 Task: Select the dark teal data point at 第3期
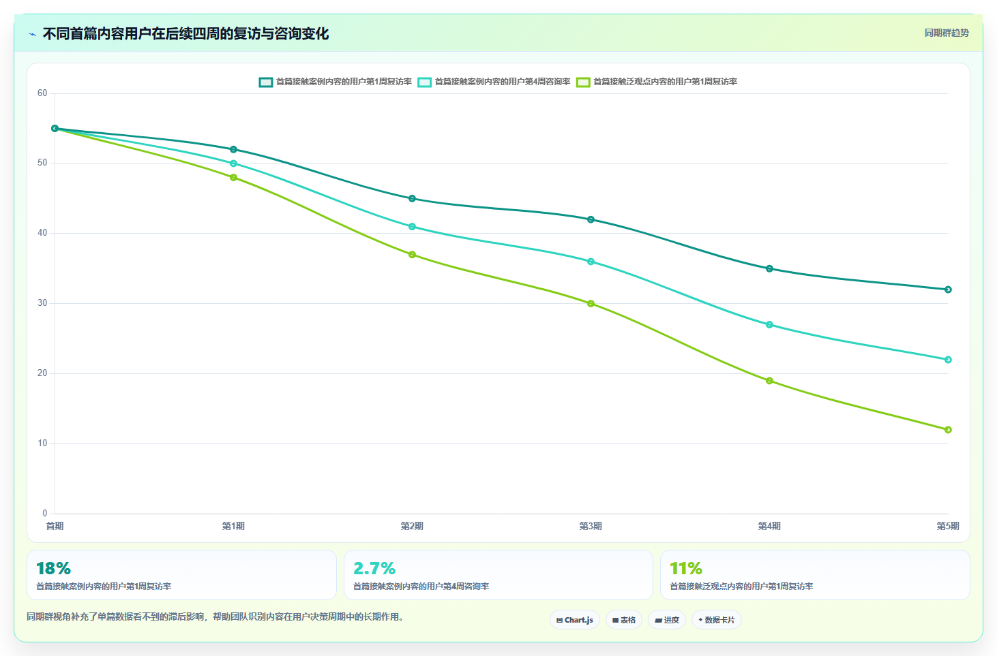[x=591, y=219]
